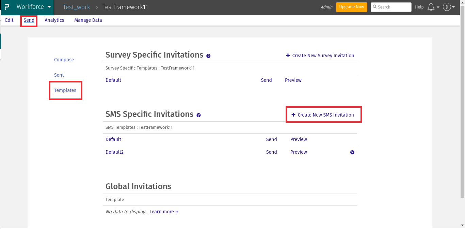Go to Manage Data tab
The height and width of the screenshot is (229, 465).
click(88, 20)
